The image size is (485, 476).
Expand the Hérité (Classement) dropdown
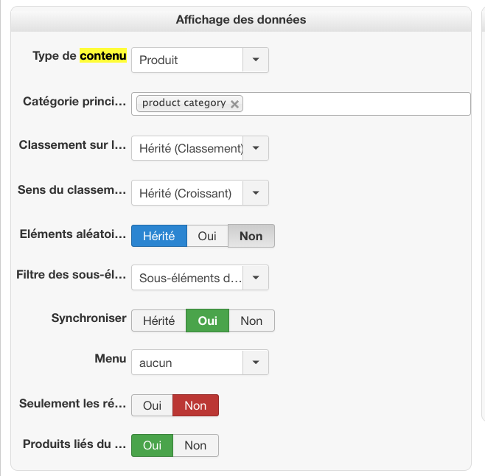pos(256,148)
